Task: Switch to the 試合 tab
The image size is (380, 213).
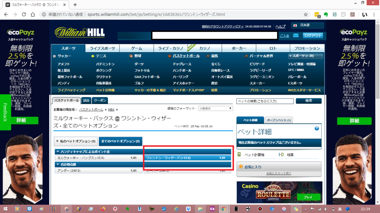Action: 86,101
